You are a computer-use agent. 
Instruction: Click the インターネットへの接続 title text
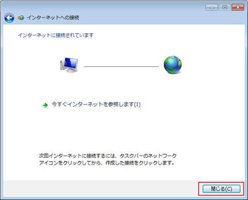point(53,18)
